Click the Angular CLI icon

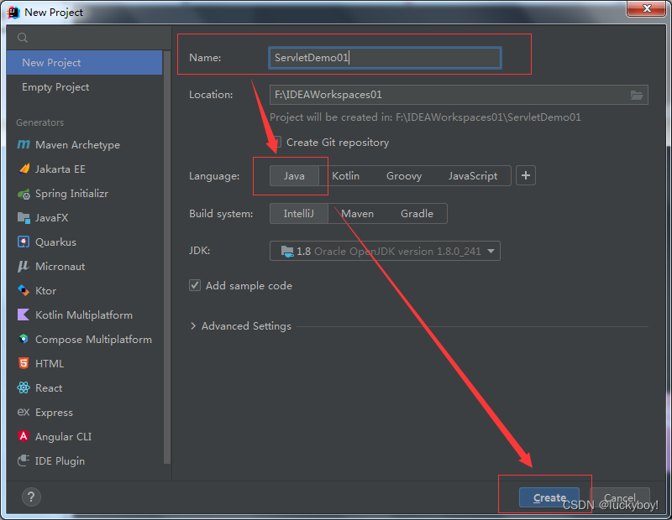[24, 436]
